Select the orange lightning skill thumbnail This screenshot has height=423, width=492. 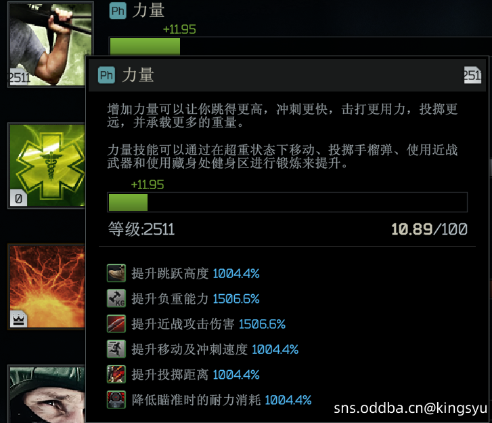pos(47,287)
